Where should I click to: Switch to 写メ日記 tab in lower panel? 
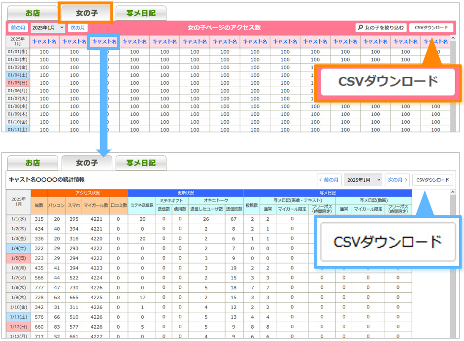coord(140,163)
